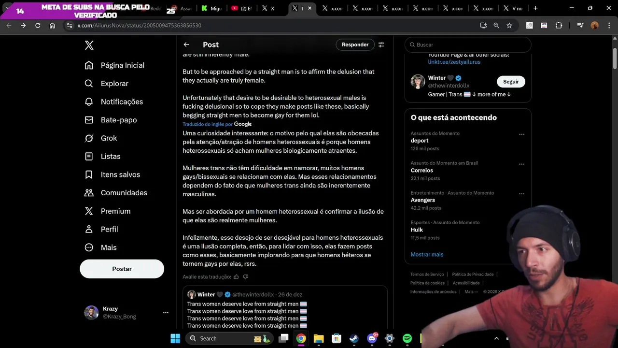
Task: Close the active X tab
Action: coord(309,8)
